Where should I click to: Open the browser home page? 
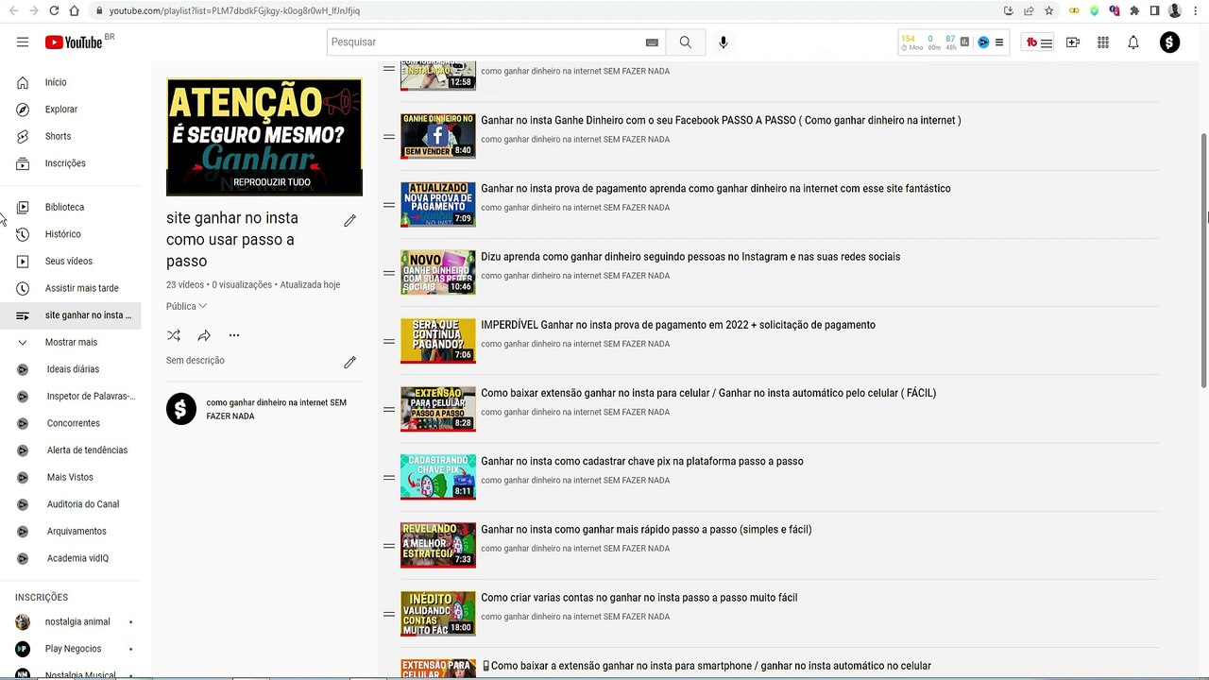pyautogui.click(x=74, y=10)
